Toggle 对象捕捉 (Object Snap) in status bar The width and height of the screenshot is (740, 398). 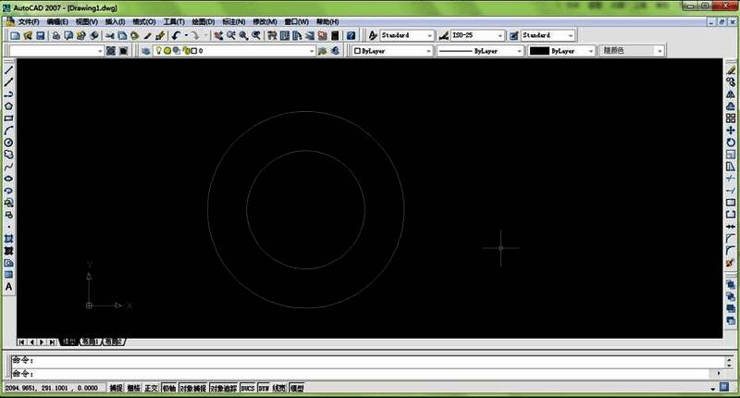192,388
